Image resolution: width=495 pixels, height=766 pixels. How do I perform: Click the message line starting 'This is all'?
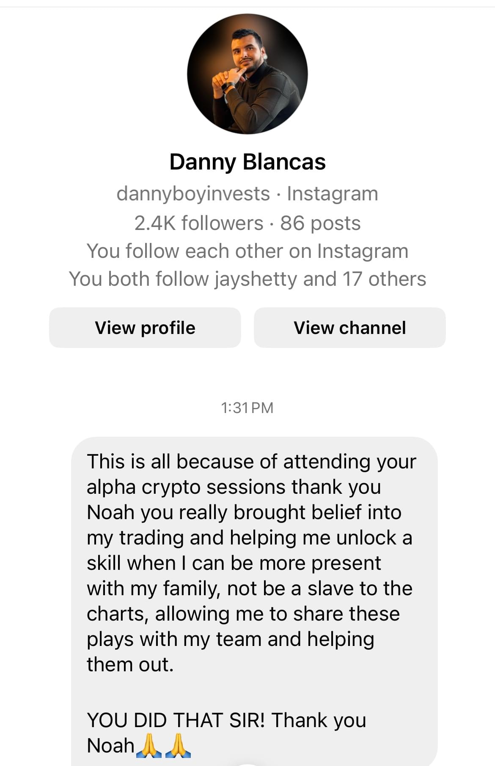click(x=251, y=462)
